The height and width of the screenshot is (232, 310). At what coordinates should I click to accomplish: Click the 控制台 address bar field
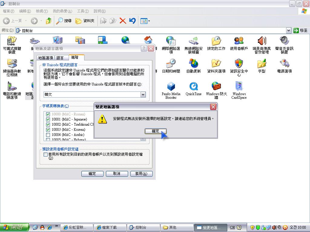151,31
